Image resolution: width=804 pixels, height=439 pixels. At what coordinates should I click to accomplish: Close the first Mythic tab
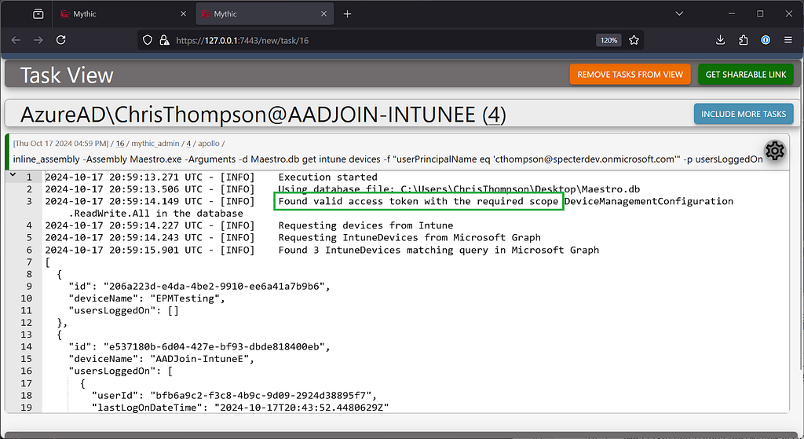coord(183,14)
